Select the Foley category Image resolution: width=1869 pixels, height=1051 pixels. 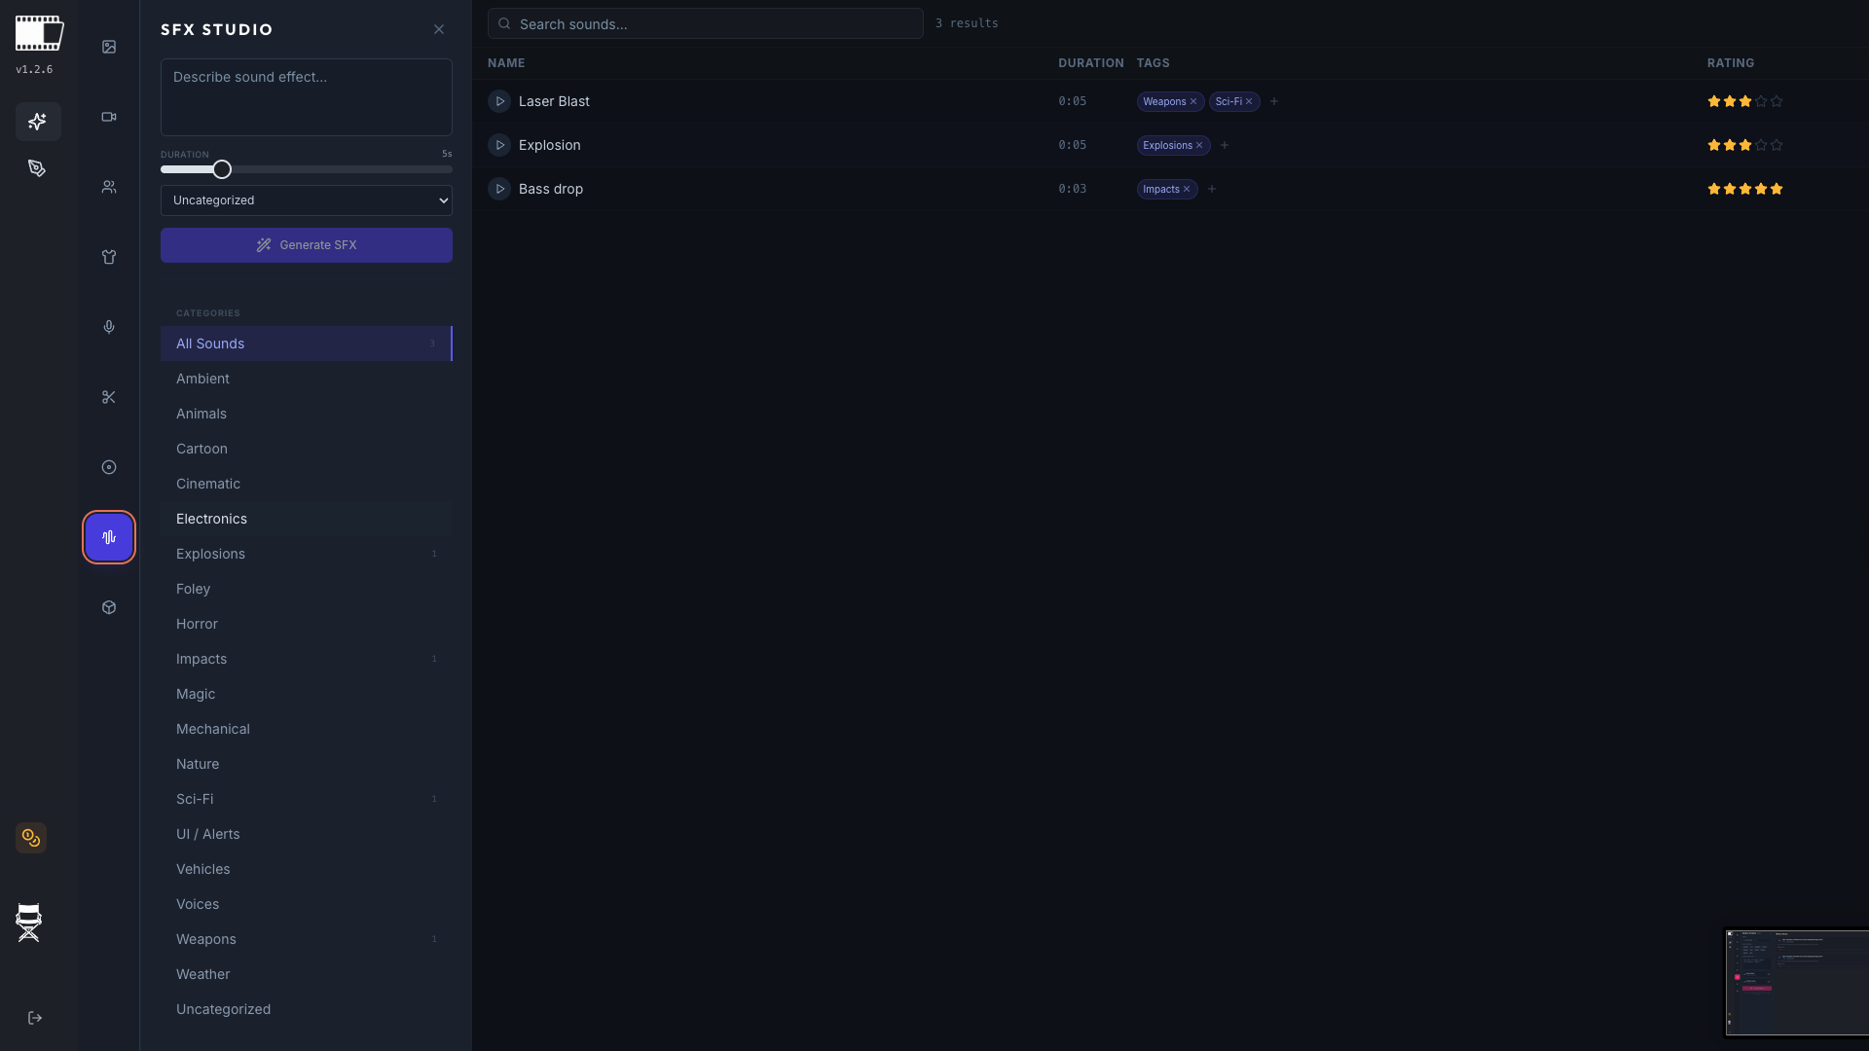307,589
